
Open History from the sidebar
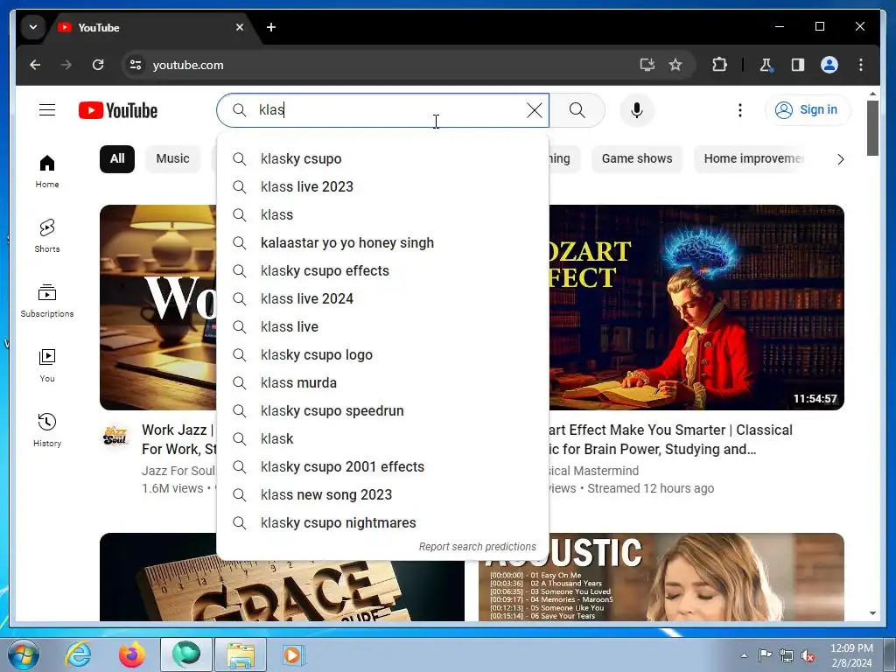tap(47, 430)
